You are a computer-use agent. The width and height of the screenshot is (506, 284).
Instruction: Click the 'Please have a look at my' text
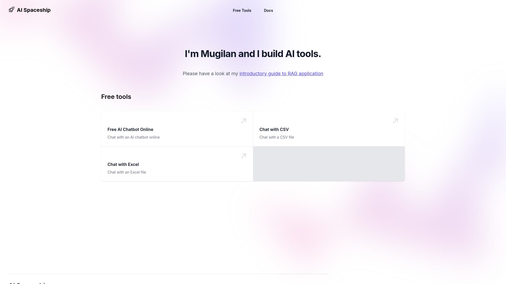click(x=210, y=74)
